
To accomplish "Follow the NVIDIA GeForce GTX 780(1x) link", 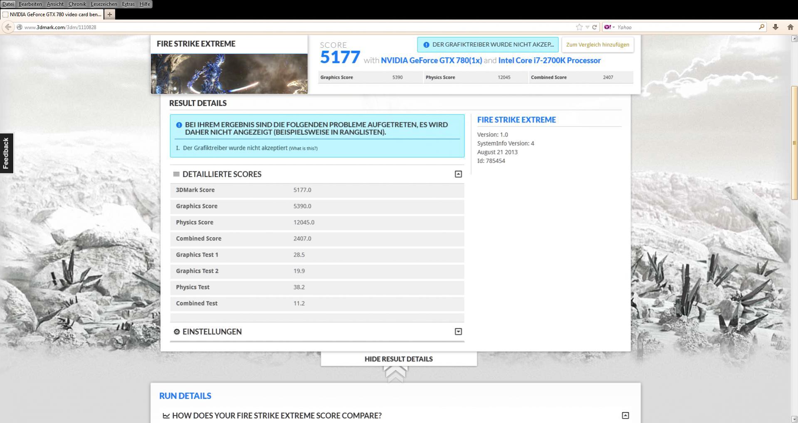I will click(431, 60).
